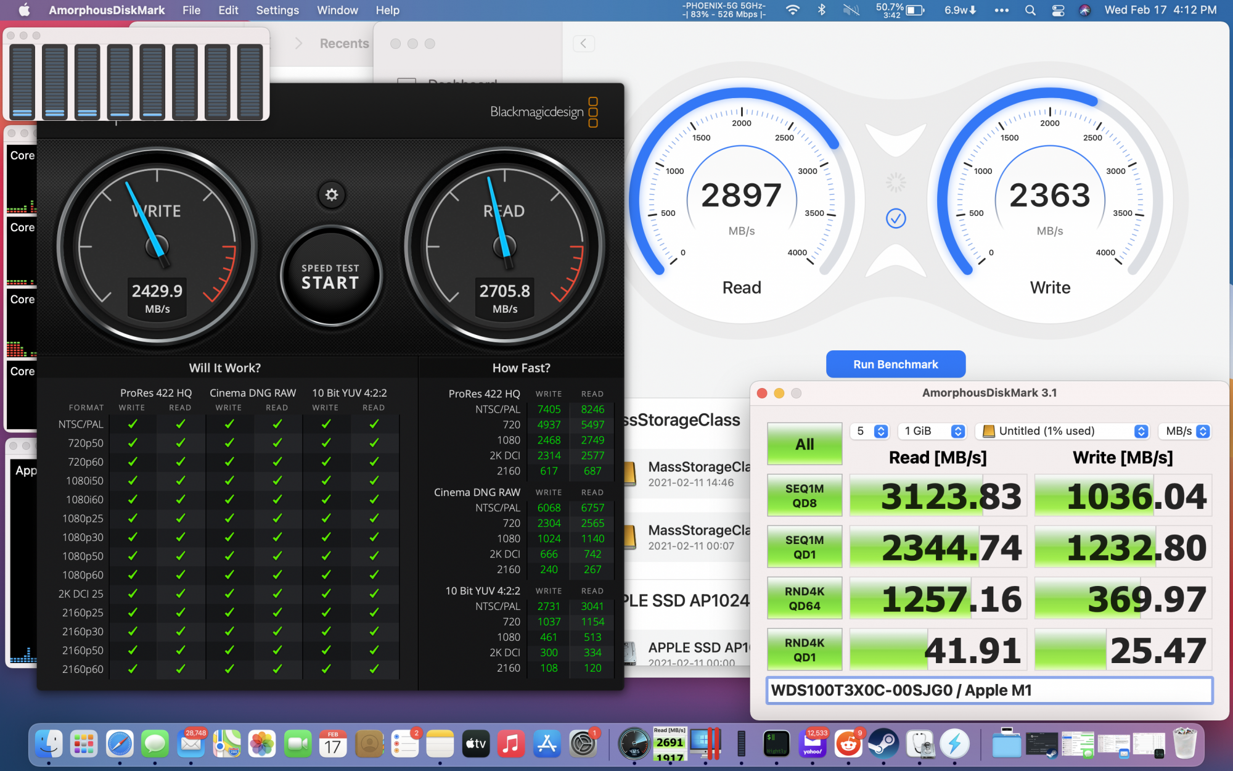Launch Steam from the Dock
Screen dimensions: 1233x771
tap(883, 744)
